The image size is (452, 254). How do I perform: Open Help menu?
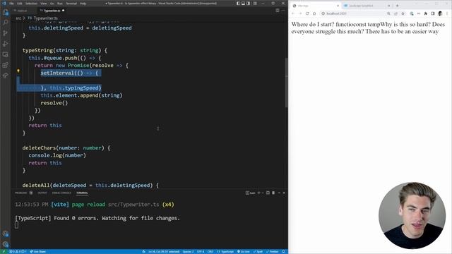83,4
